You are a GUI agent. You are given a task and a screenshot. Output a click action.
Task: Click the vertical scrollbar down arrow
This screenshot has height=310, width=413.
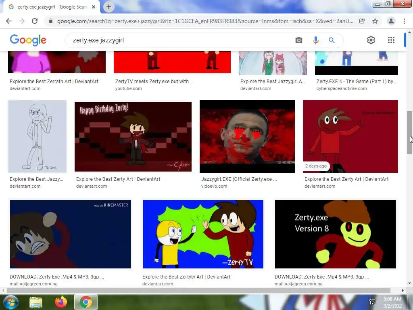coord(409,284)
